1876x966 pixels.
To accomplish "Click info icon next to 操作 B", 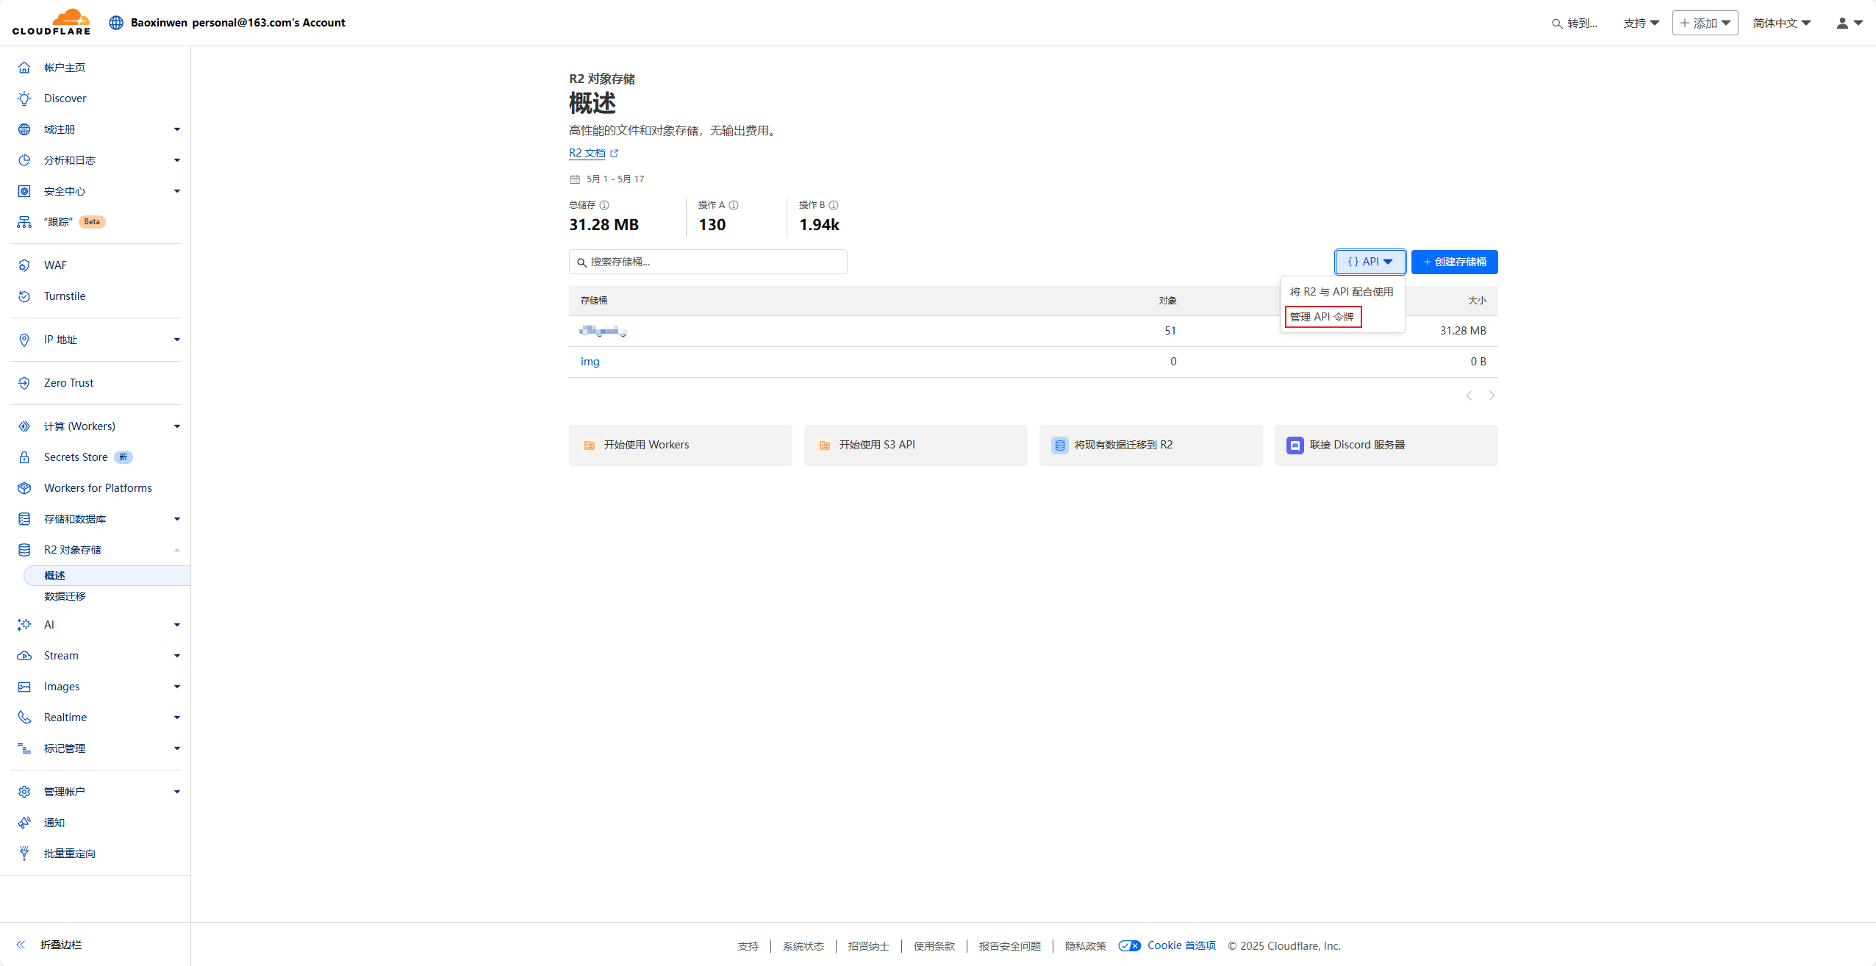I will tap(834, 205).
